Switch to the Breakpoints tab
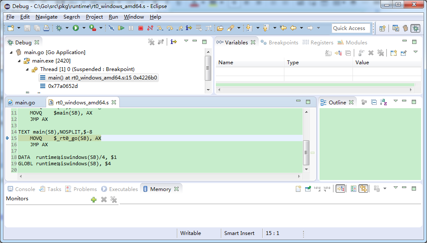The image size is (427, 243). pyautogui.click(x=280, y=42)
